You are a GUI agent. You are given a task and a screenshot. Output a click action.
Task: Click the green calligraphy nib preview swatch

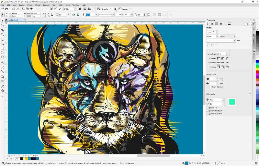tap(232, 102)
